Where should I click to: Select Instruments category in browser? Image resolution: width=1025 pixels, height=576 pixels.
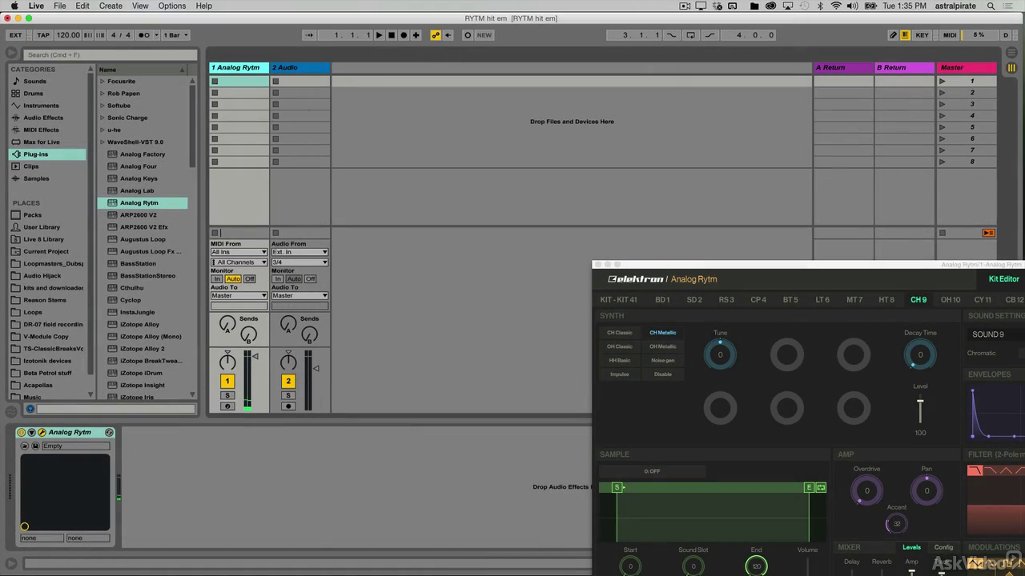pyautogui.click(x=41, y=106)
